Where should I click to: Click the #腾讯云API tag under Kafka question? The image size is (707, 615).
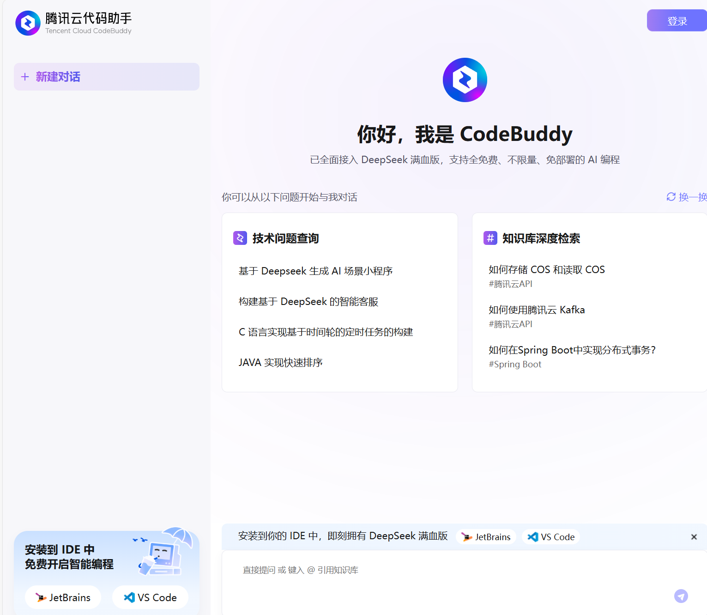click(x=510, y=324)
